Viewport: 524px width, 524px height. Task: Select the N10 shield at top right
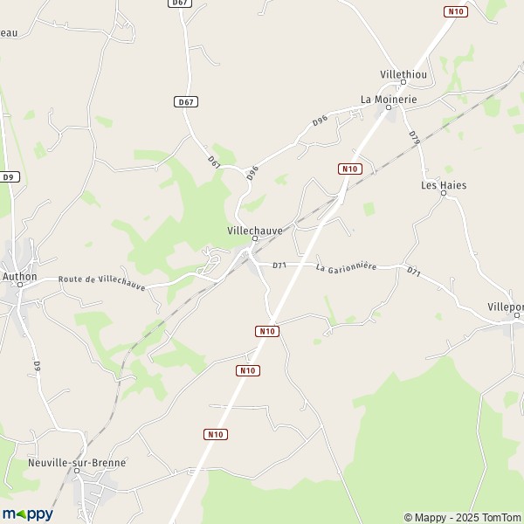[456, 11]
